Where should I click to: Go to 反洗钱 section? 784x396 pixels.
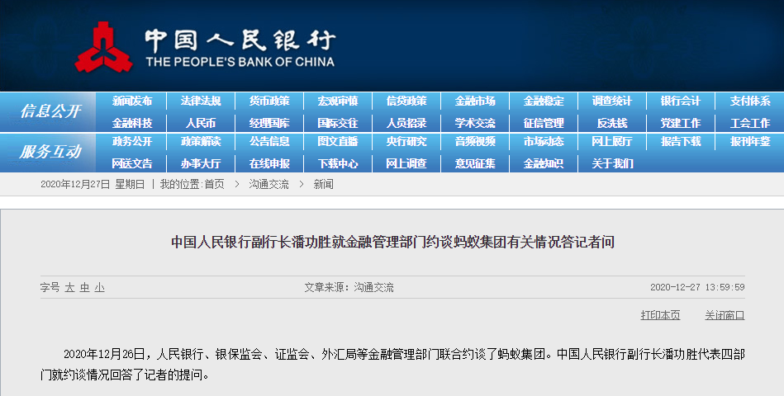pos(612,123)
